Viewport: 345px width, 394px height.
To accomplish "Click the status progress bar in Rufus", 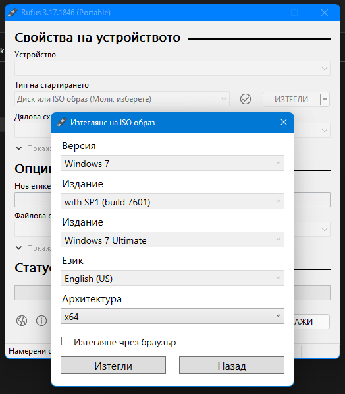I will click(x=33, y=293).
